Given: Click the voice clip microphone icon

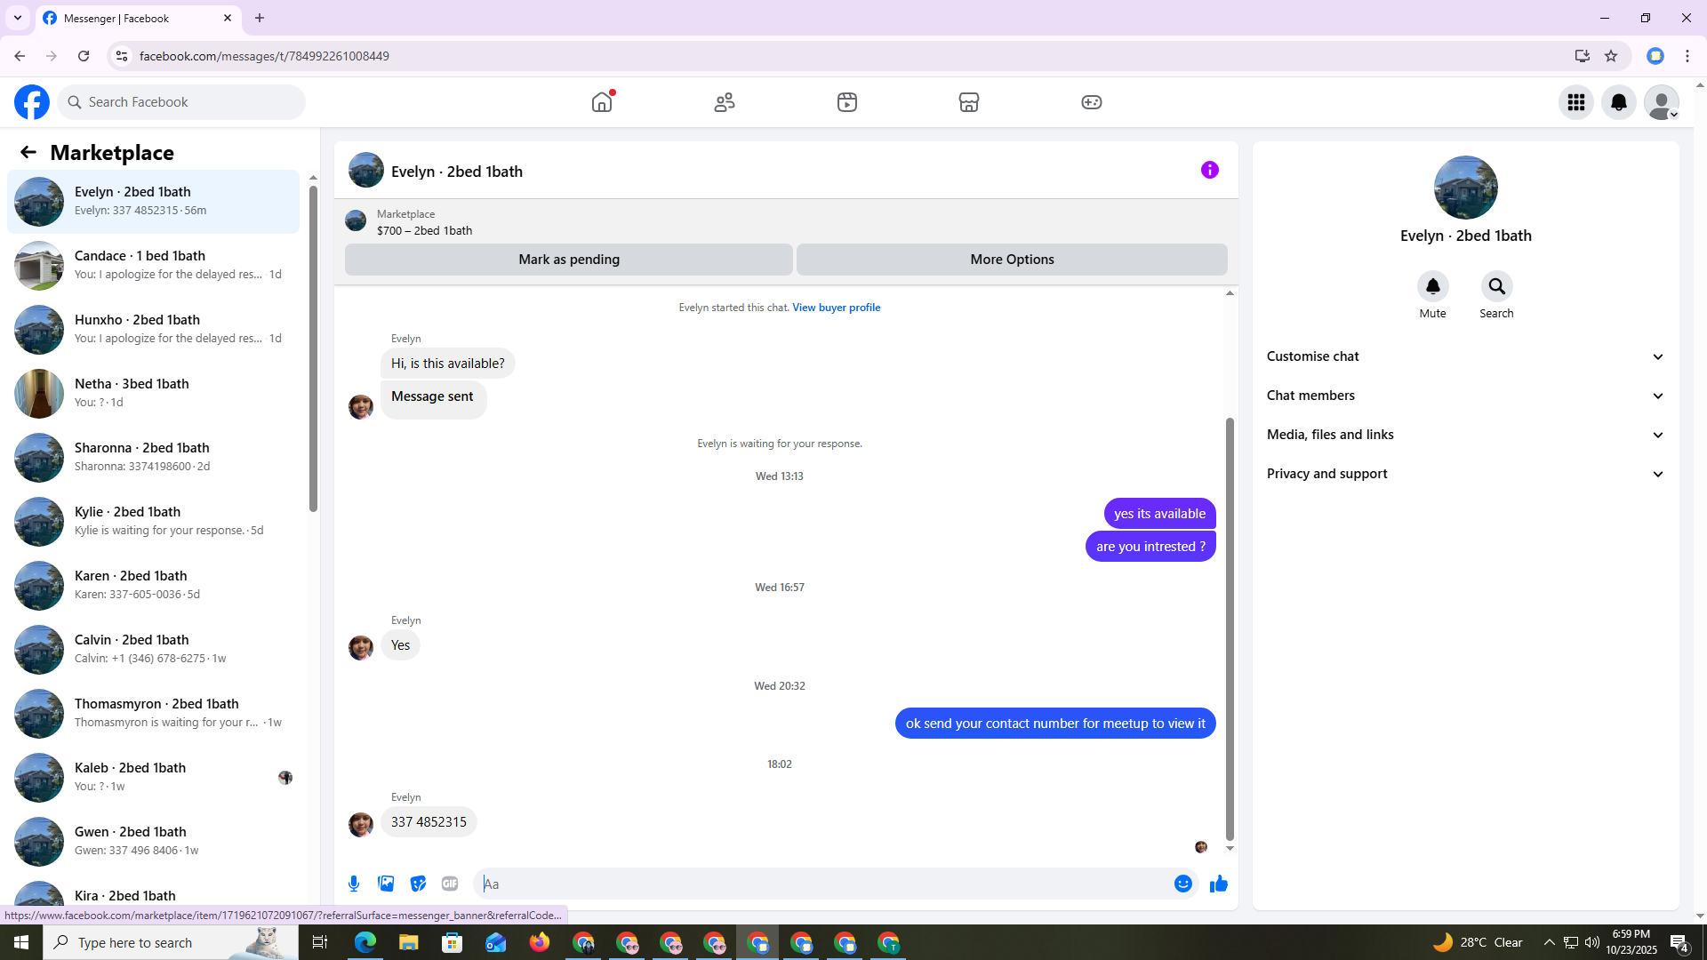Looking at the screenshot, I should point(354,884).
